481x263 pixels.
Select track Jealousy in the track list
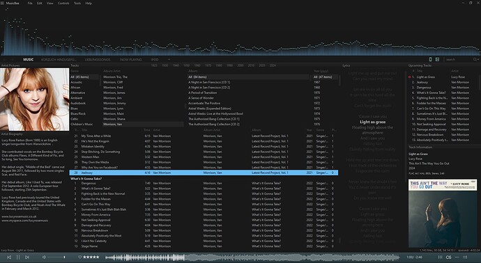pos(204,173)
